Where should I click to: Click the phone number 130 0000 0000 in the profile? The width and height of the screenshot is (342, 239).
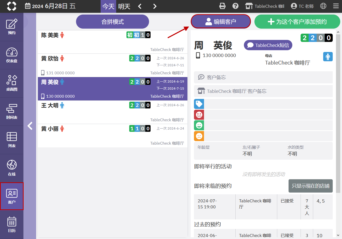pos(219,55)
